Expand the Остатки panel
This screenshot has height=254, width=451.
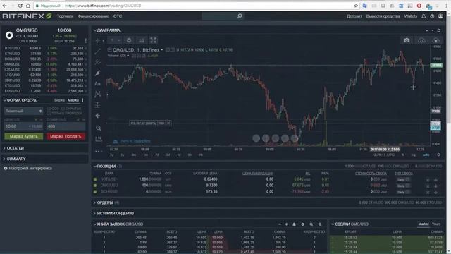click(x=4, y=148)
